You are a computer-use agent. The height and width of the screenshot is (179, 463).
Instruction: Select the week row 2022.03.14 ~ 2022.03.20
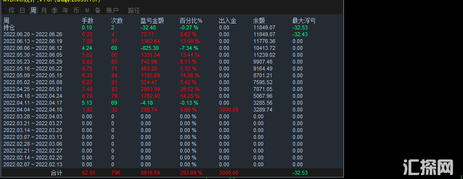click(x=33, y=131)
